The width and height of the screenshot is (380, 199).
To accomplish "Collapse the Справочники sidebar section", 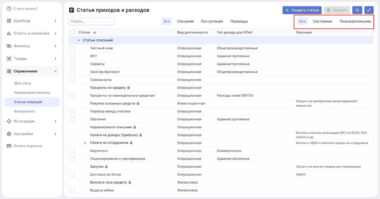I will tap(55, 71).
